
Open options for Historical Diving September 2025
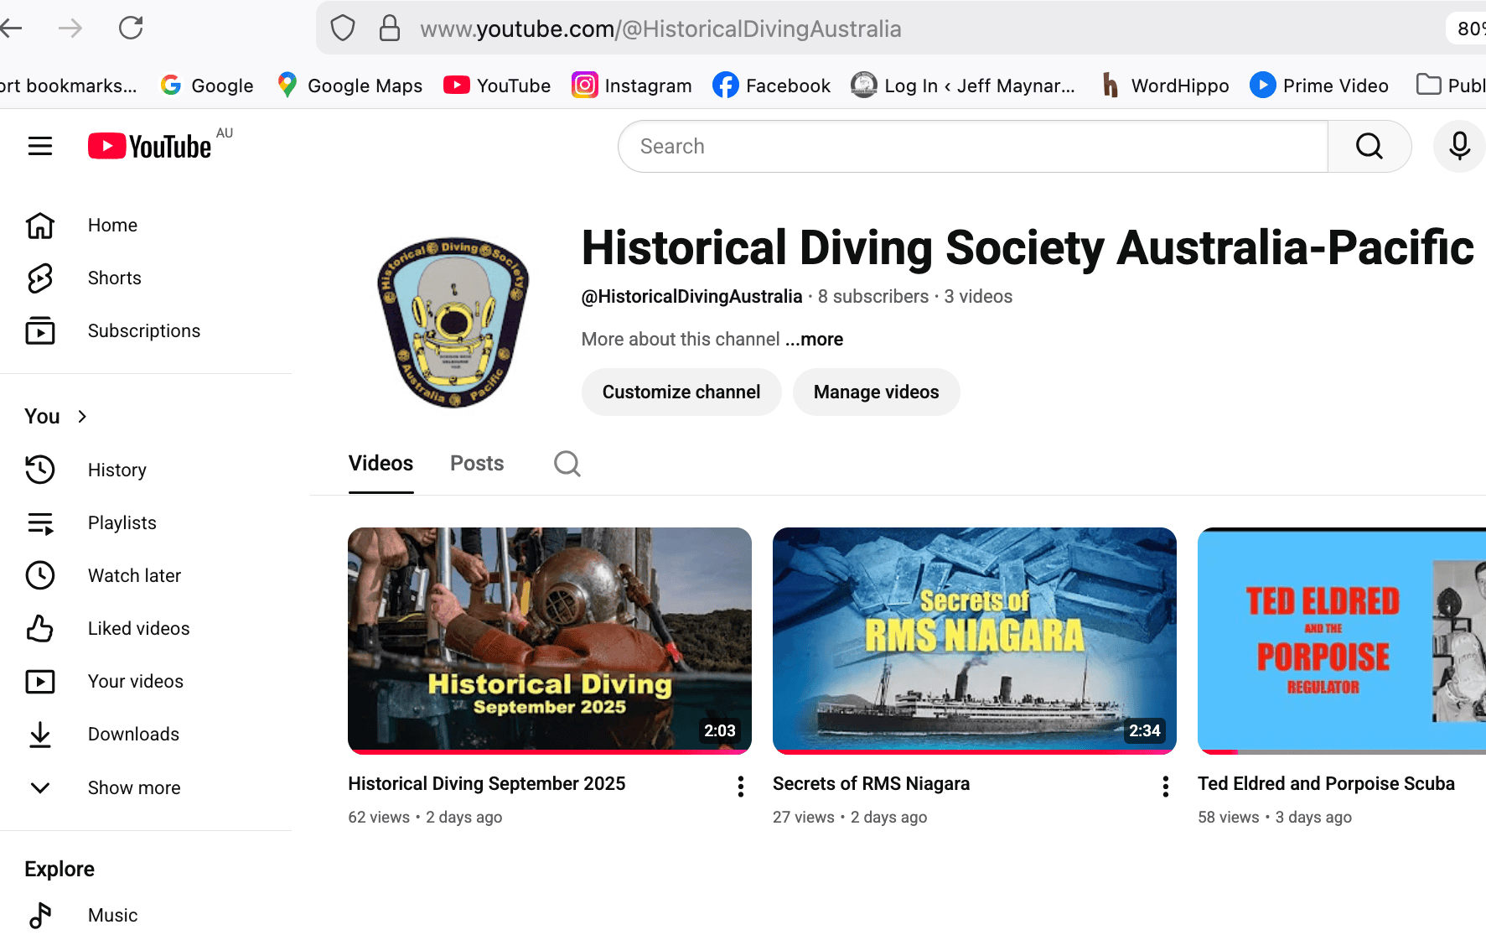(740, 786)
